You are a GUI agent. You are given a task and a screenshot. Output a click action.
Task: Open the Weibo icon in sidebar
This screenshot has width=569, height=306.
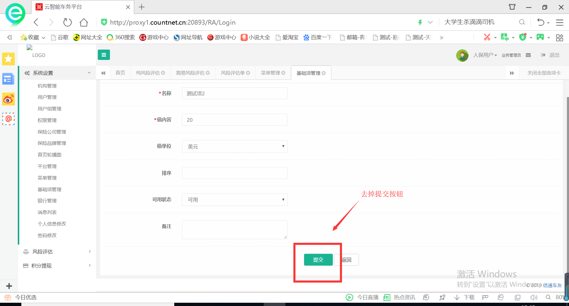8,99
